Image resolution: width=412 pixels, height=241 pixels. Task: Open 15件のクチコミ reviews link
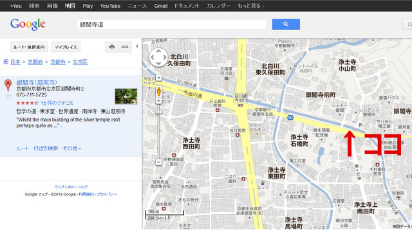click(57, 103)
